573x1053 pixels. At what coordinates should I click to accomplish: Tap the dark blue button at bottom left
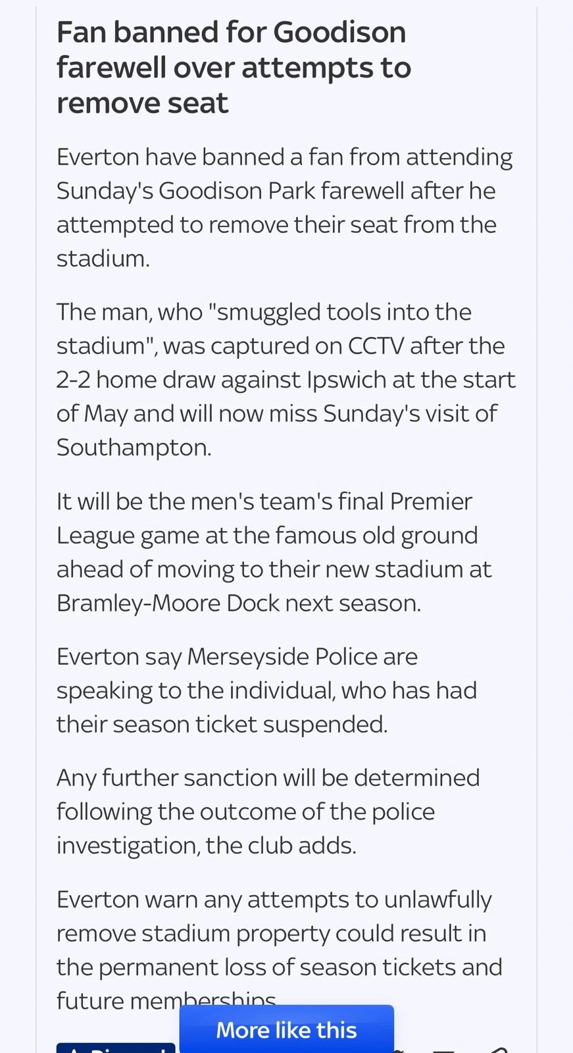click(115, 1048)
